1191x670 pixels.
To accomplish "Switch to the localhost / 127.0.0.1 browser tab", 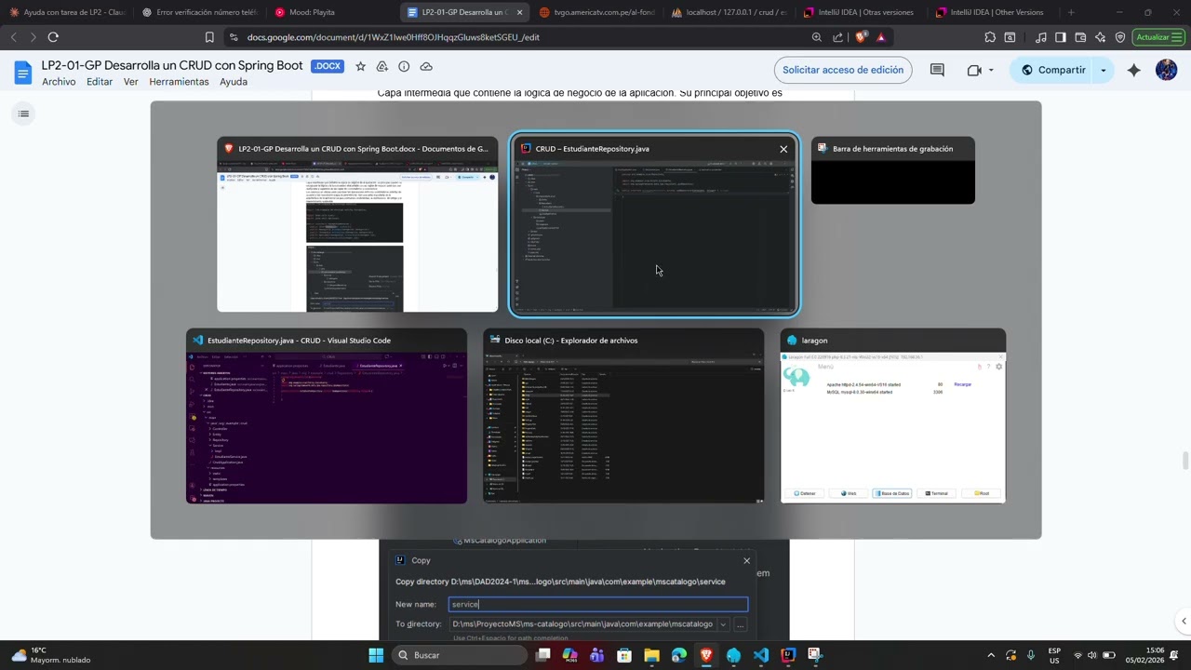I will pos(729,12).
